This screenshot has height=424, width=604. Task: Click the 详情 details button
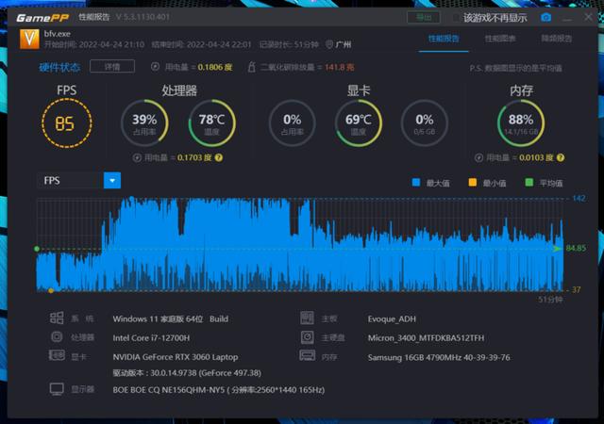point(111,67)
